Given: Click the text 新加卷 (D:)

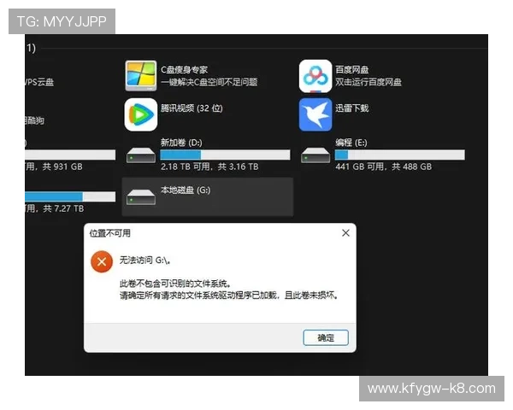Looking at the screenshot, I should coord(181,143).
